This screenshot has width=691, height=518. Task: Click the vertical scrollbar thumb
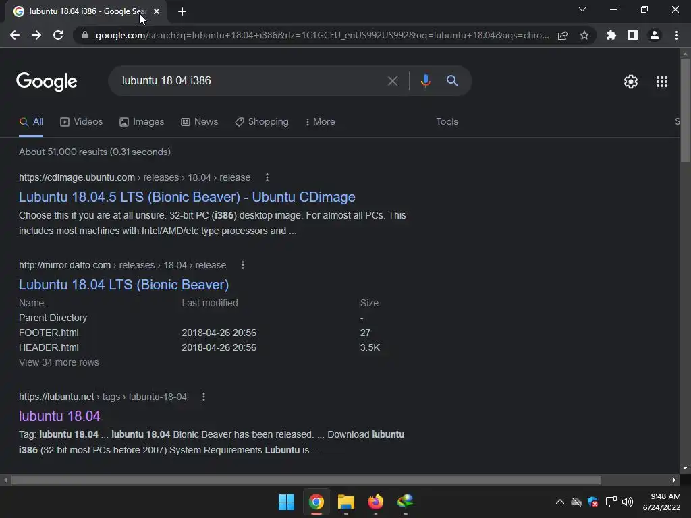685,110
